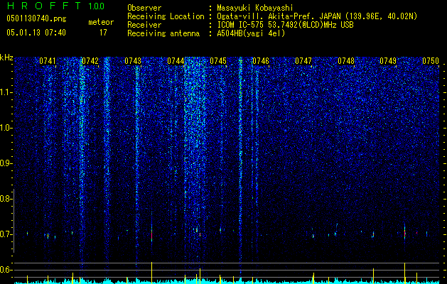Click the 1.1 kHz axis label

pyautogui.click(x=5, y=92)
